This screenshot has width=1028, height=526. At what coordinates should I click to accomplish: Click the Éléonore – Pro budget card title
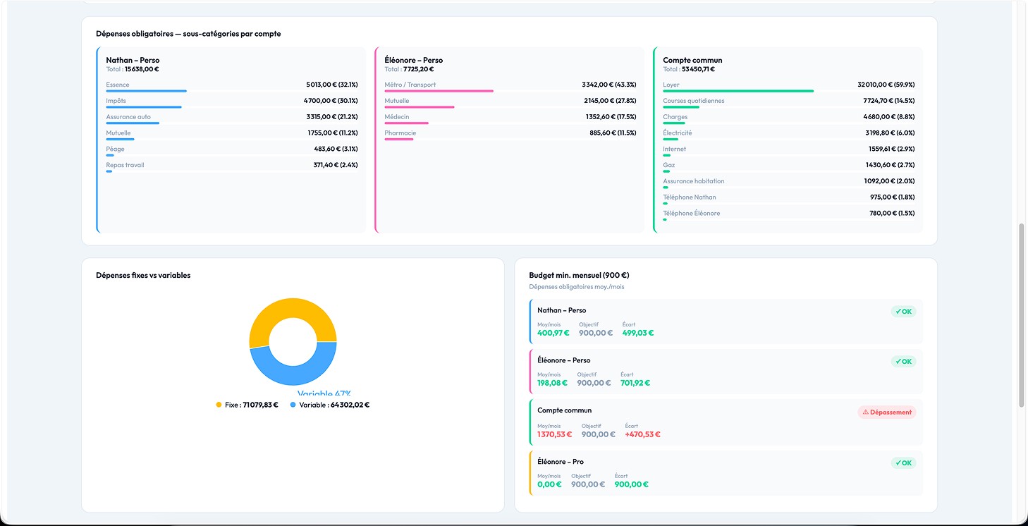[x=561, y=462]
